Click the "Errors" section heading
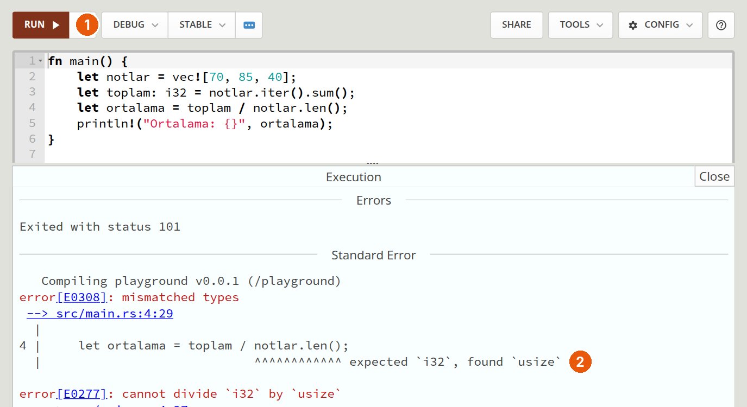 point(374,201)
